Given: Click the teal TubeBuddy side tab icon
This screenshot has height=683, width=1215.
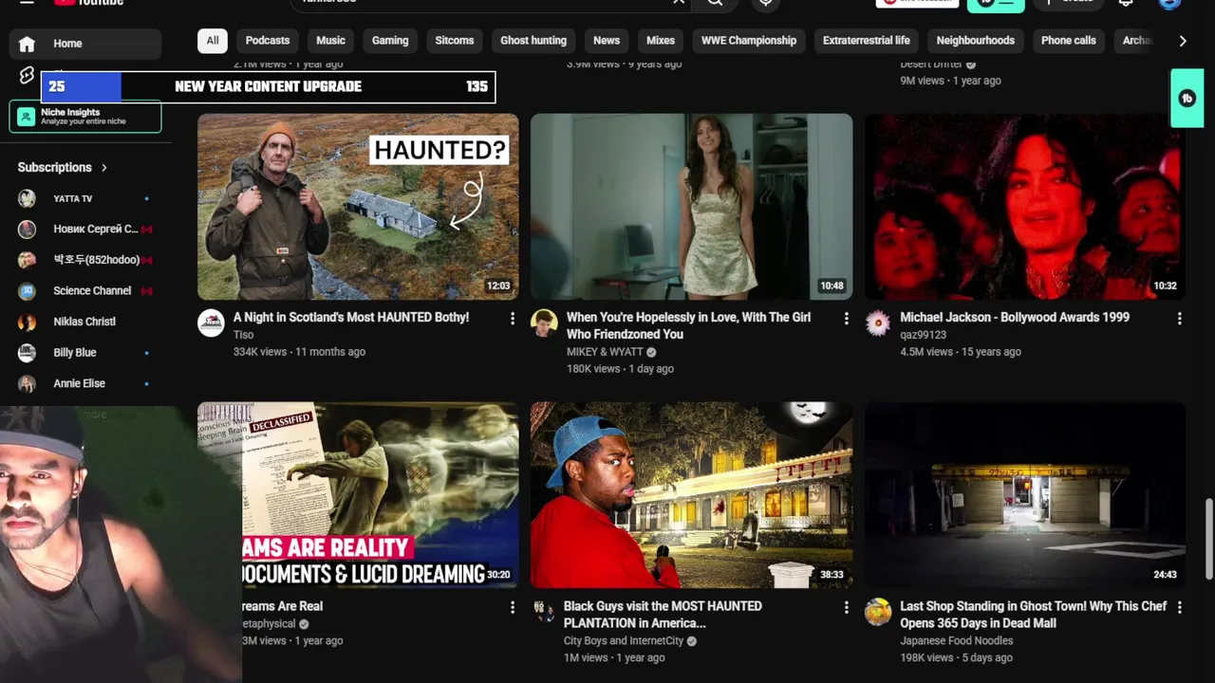Looking at the screenshot, I should [x=1187, y=98].
